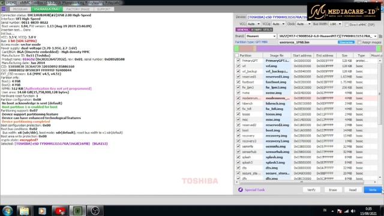Image resolution: width=384 pixels, height=216 pixels.
Task: Uncheck the PrimaryGPT partition checkbox
Action: pos(238,61)
